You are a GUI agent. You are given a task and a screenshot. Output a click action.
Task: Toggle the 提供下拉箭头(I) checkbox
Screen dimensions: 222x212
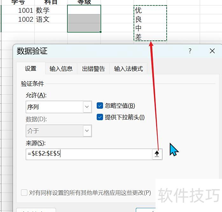tap(100, 117)
